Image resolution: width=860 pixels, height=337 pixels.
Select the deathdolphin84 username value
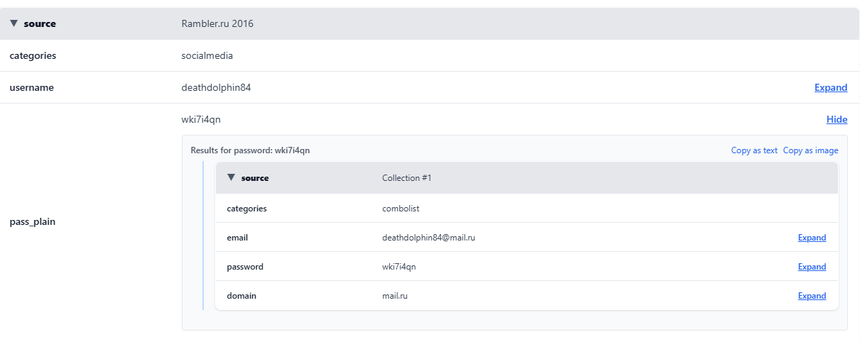[x=216, y=88]
